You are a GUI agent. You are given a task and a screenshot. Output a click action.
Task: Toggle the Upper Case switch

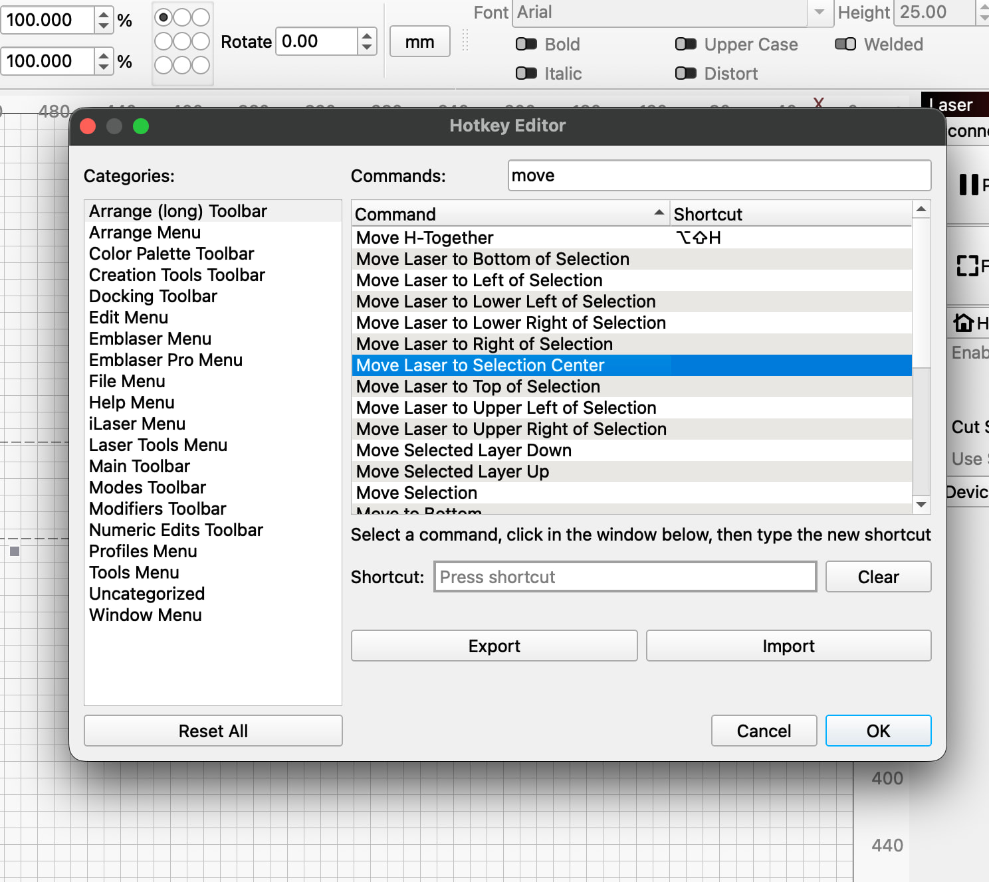[685, 44]
